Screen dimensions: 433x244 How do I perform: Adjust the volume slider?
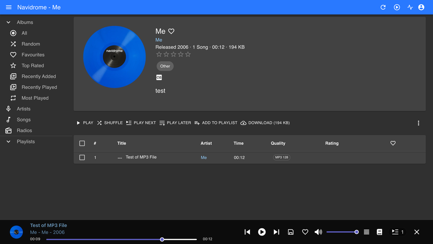coord(342,232)
